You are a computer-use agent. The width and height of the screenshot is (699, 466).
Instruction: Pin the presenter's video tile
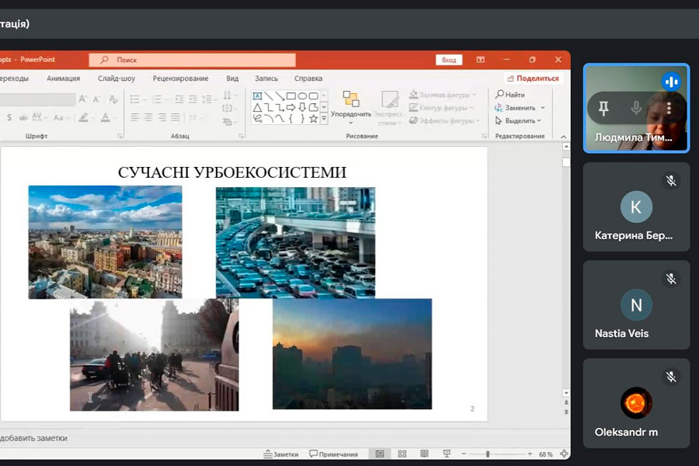click(x=603, y=108)
